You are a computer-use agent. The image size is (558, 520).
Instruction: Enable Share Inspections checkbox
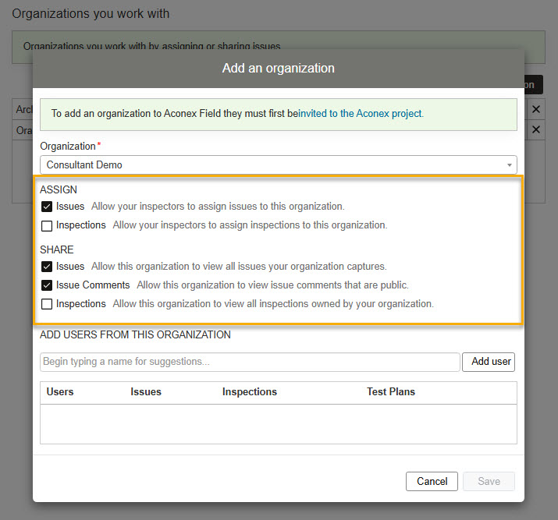[x=47, y=304]
